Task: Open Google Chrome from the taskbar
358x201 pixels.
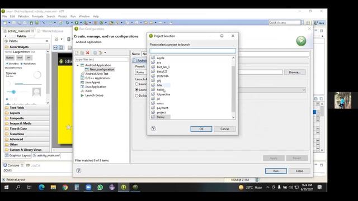Action: point(65,188)
